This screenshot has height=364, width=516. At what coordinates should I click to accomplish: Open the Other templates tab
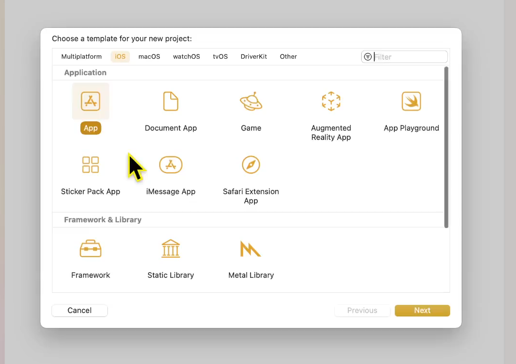pyautogui.click(x=288, y=57)
